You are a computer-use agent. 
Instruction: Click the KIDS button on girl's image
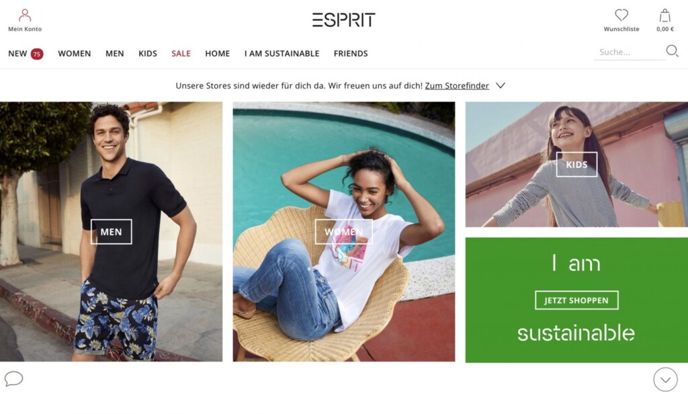click(x=576, y=165)
